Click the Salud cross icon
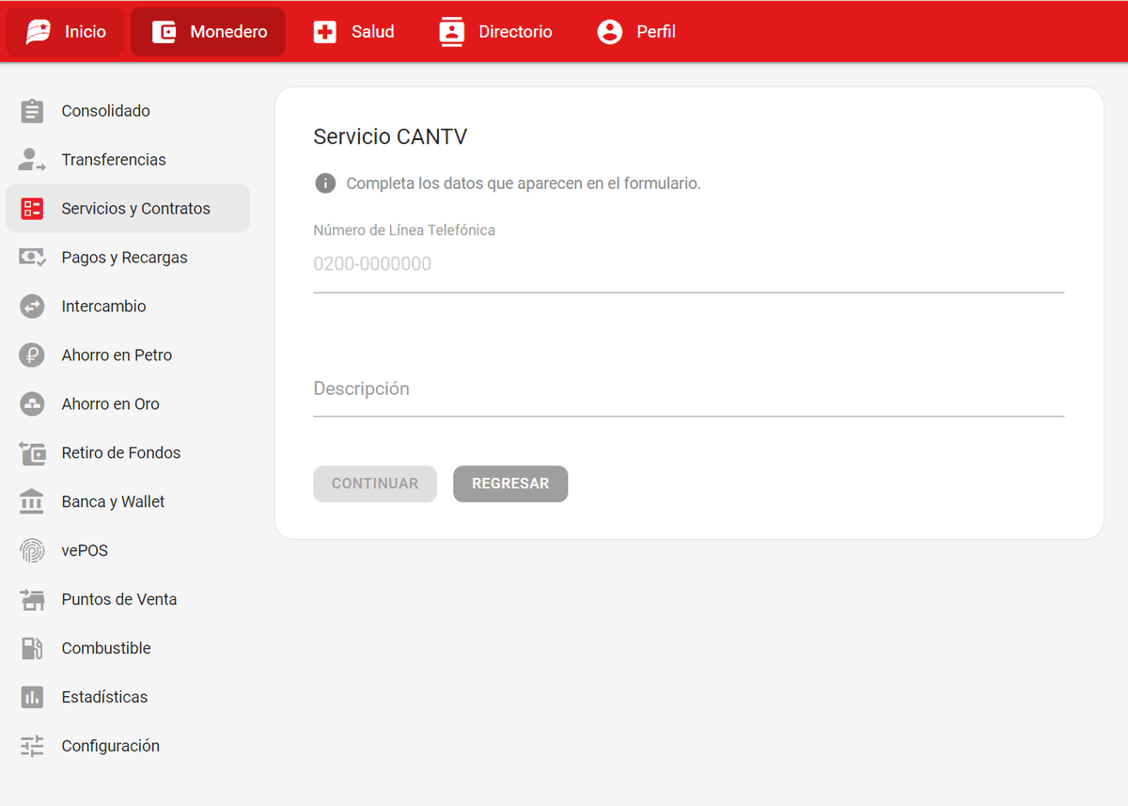The image size is (1128, 806). tap(325, 32)
